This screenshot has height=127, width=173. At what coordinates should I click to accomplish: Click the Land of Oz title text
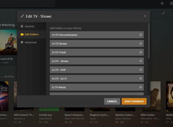click(7, 59)
